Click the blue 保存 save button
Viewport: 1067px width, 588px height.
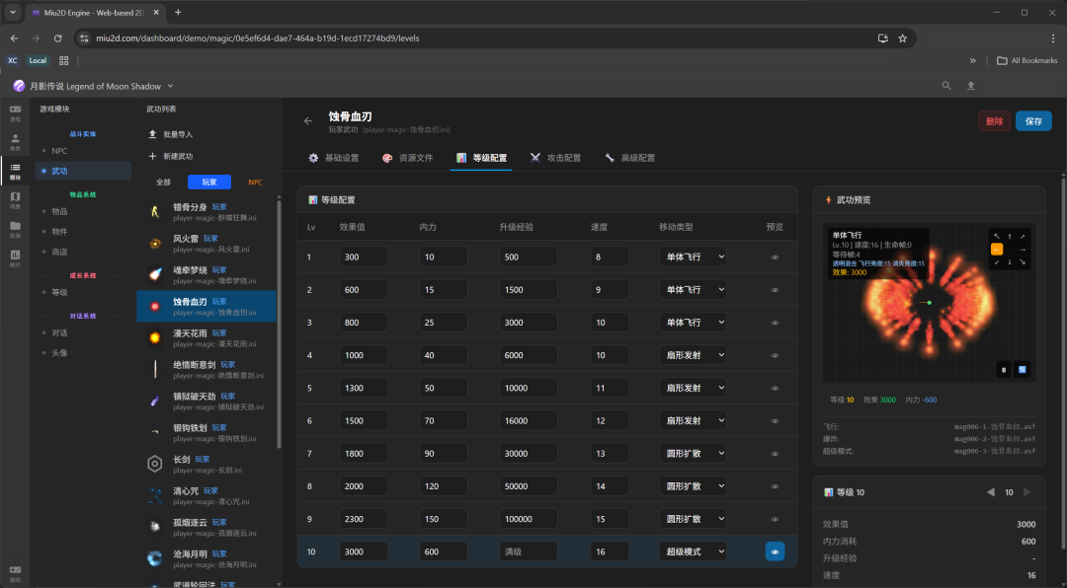pyautogui.click(x=1033, y=121)
